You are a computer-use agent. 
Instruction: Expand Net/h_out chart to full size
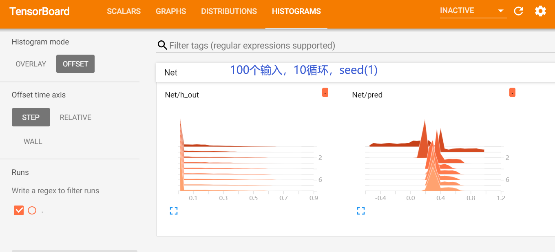pos(174,210)
